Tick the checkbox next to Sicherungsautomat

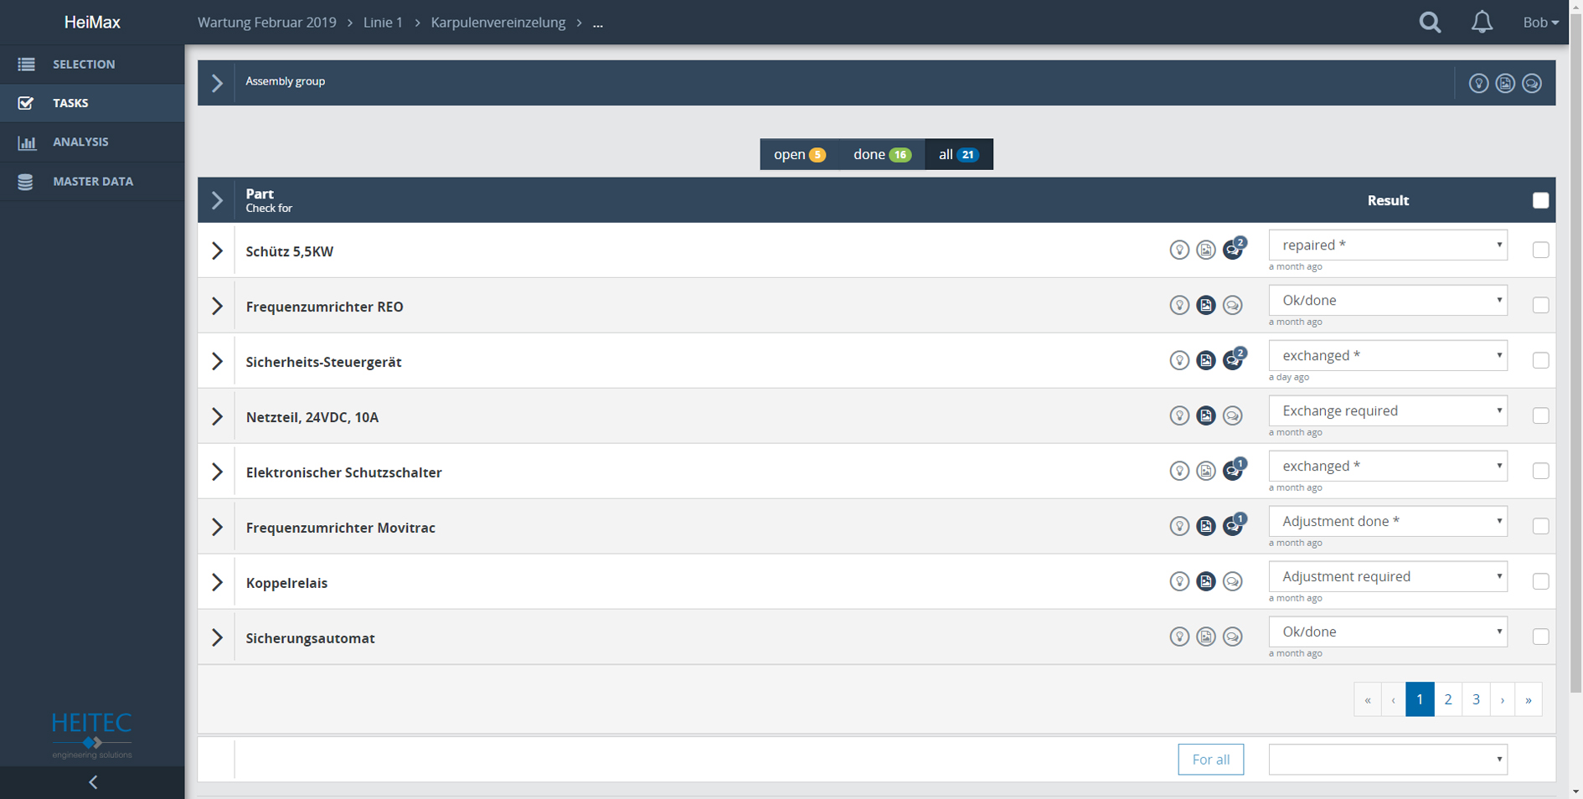coord(1540,637)
